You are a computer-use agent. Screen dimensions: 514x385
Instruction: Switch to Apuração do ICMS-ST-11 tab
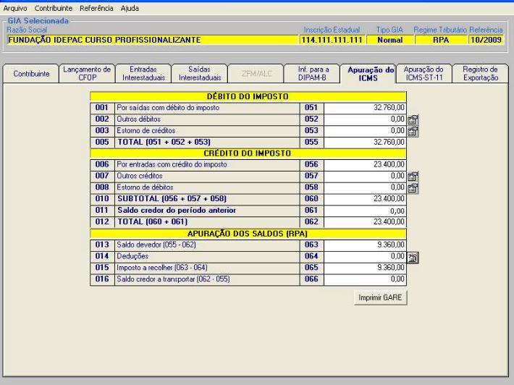[424, 74]
